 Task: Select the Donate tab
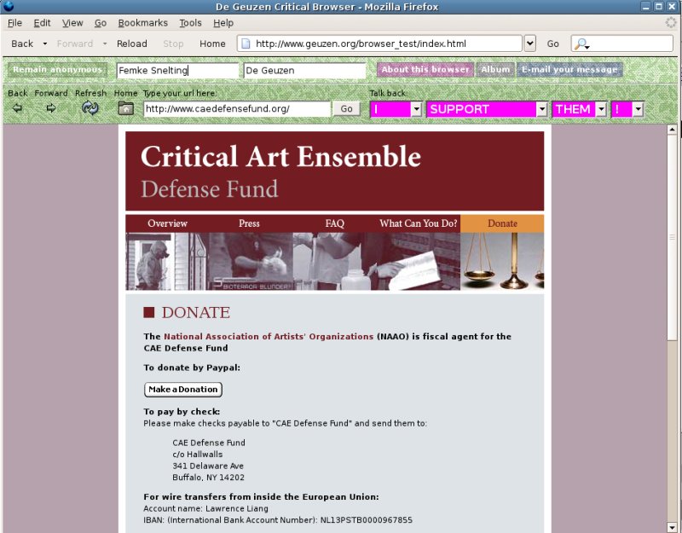pyautogui.click(x=502, y=223)
